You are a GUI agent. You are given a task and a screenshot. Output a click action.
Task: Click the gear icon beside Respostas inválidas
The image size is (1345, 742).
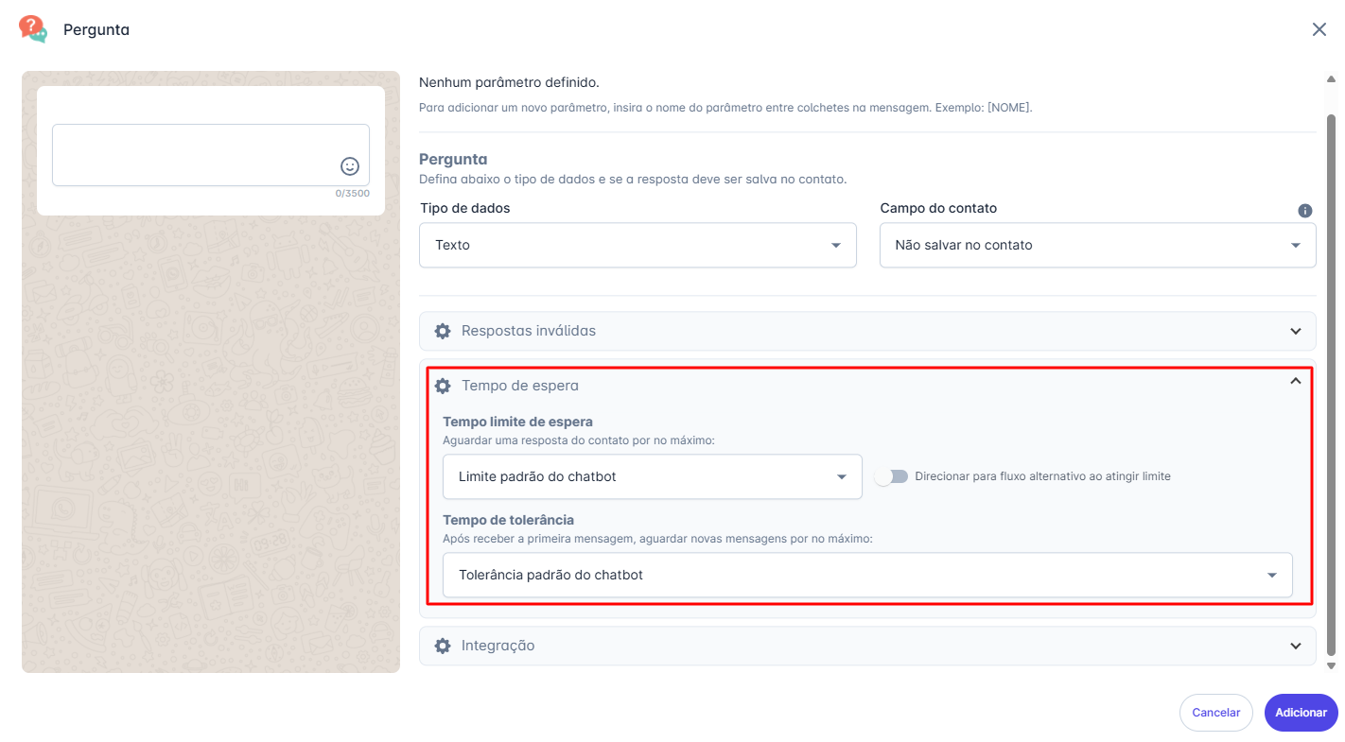click(442, 332)
